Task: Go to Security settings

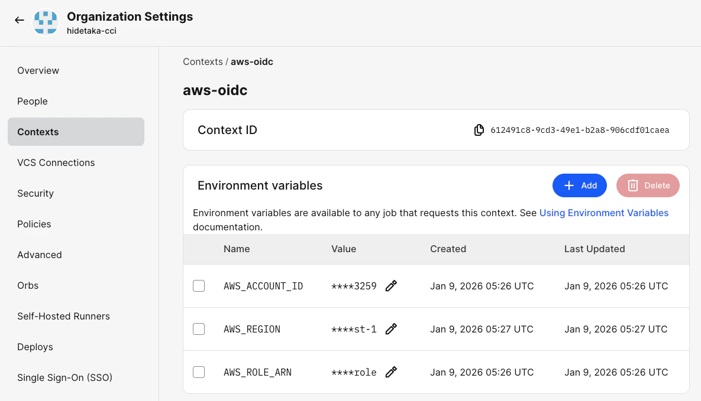Action: [x=35, y=193]
